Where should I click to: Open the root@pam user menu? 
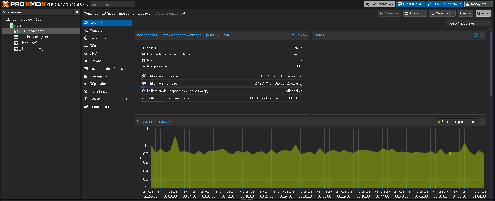pyautogui.click(x=478, y=4)
